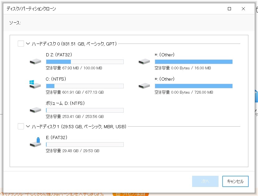This screenshot has width=258, height=196.
Task: Collapse the Hard Disk 0 section
Action: (28, 44)
